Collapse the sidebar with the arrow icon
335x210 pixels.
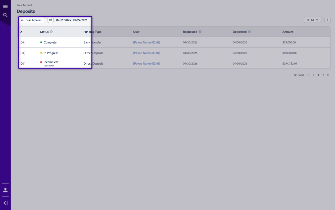pos(5,203)
